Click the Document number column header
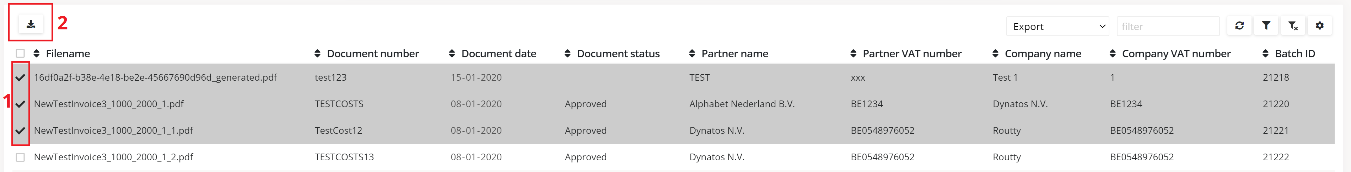This screenshot has width=1351, height=172. coord(372,53)
